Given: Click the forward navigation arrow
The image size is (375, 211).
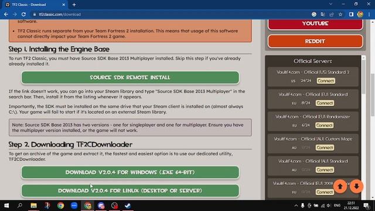Looking at the screenshot, I should (x=15, y=14).
